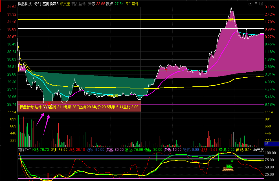
Task: Click the 涨停 33.66 limit-up value
Action: pos(96,4)
